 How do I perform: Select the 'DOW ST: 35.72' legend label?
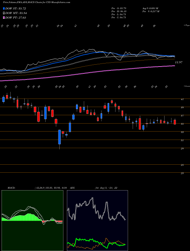(16, 8)
